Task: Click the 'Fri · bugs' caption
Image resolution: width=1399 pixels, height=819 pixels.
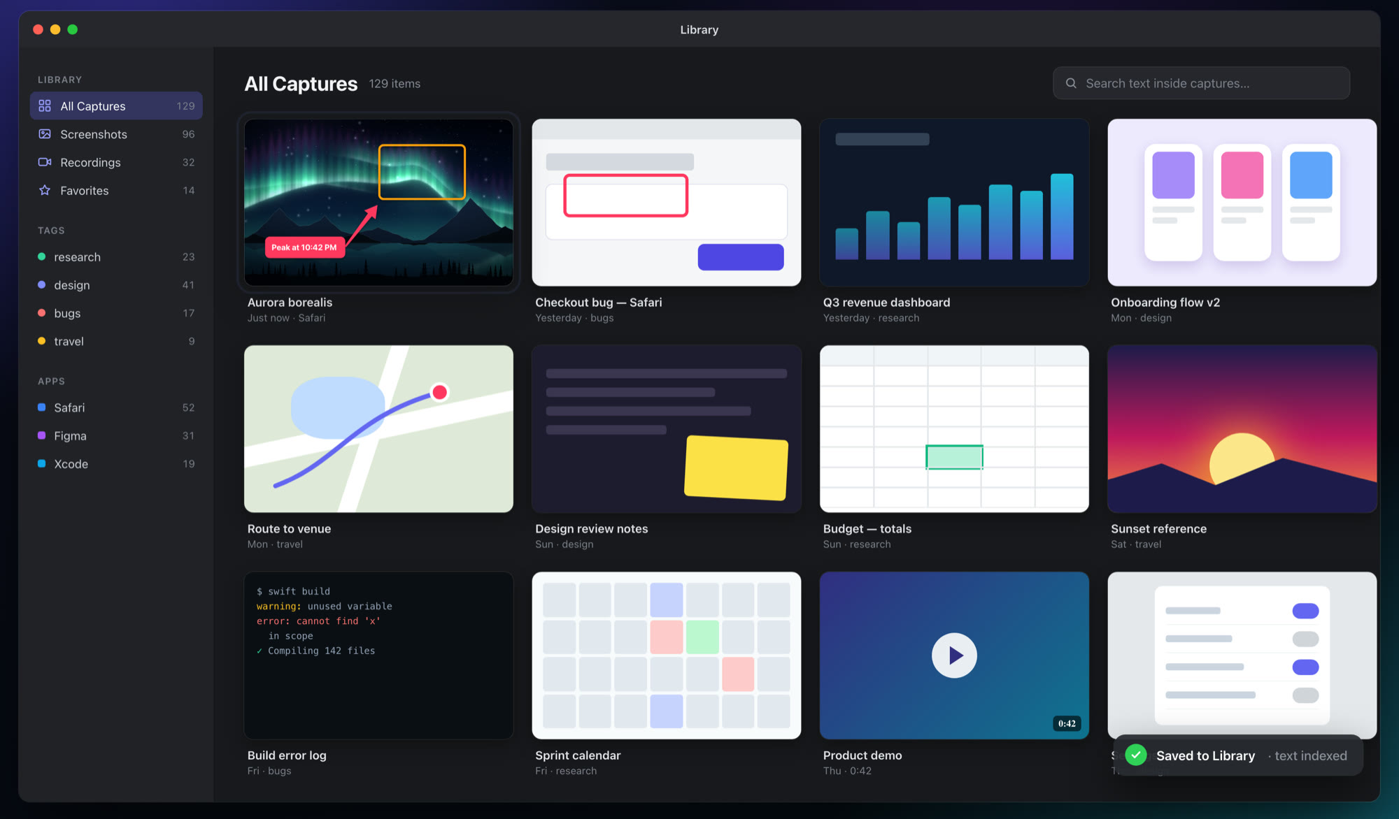Action: coord(269,771)
